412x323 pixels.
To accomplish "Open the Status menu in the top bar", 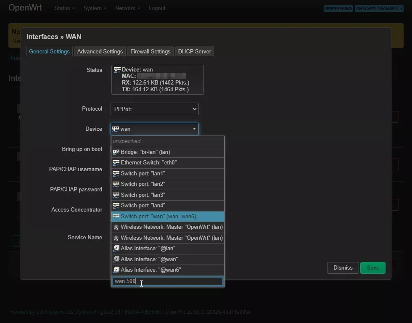I will click(x=65, y=8).
